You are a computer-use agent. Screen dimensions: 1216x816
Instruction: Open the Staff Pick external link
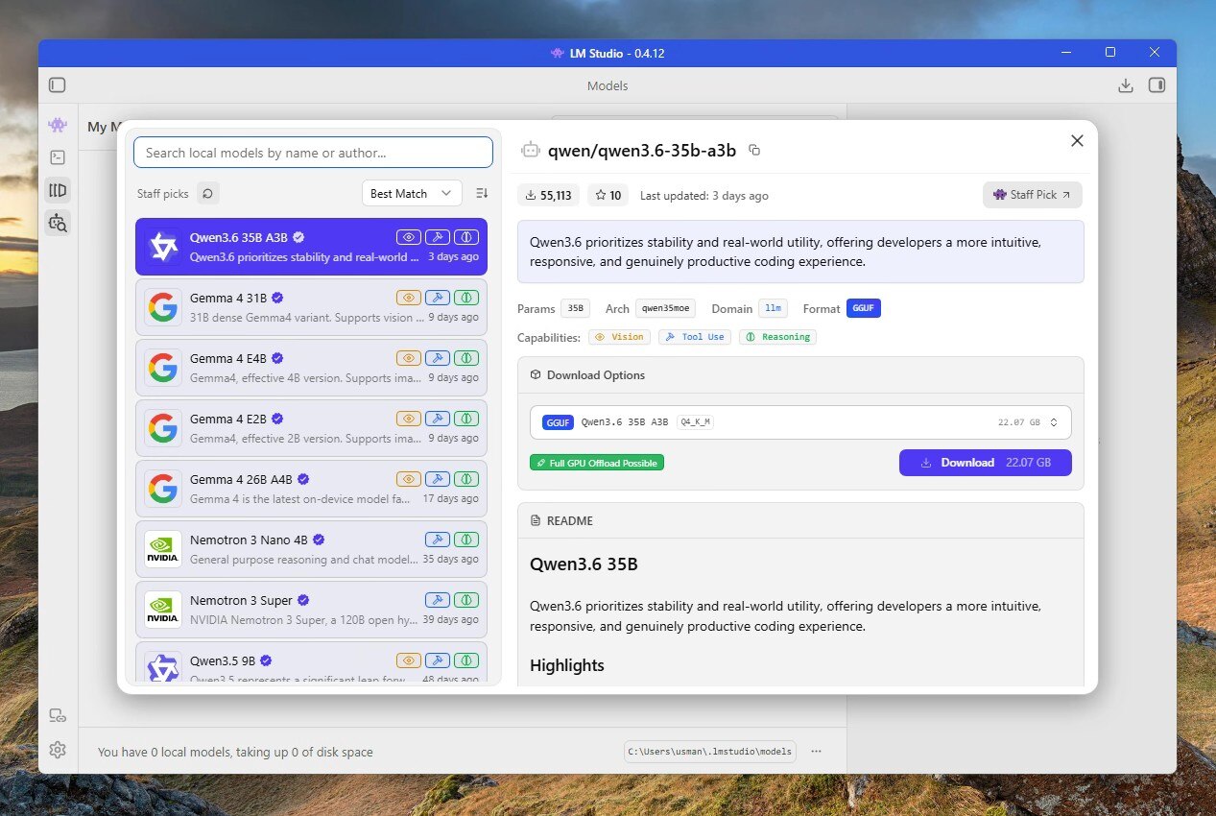[1032, 194]
